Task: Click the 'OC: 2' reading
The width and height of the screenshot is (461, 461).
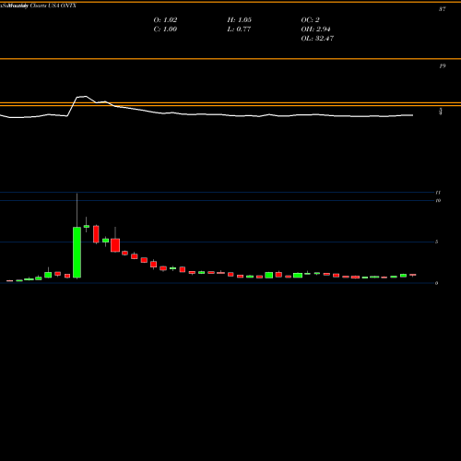Action: [310, 20]
